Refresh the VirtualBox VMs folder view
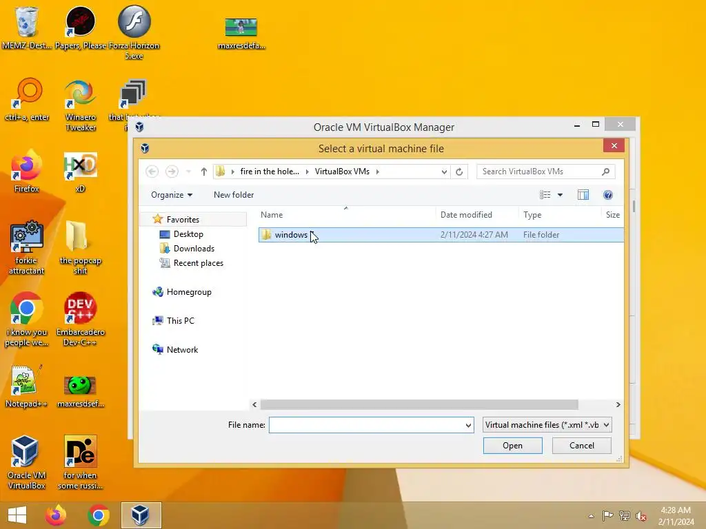 coord(459,172)
